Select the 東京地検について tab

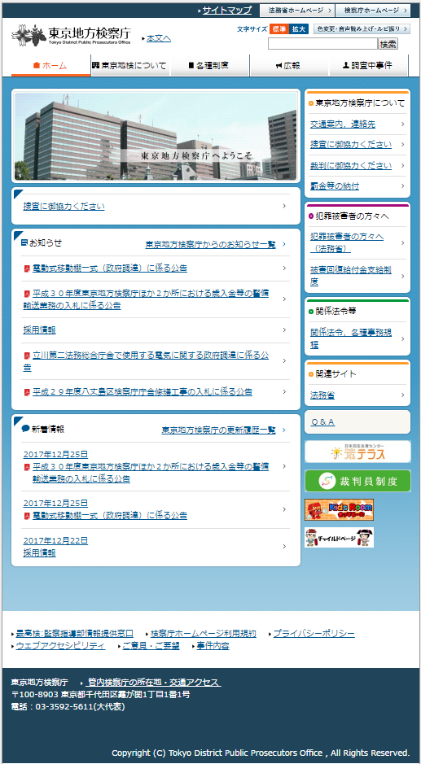[130, 66]
